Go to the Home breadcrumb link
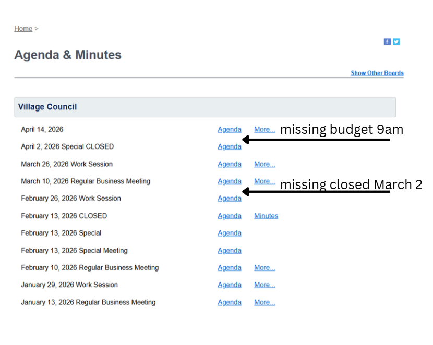 (23, 29)
